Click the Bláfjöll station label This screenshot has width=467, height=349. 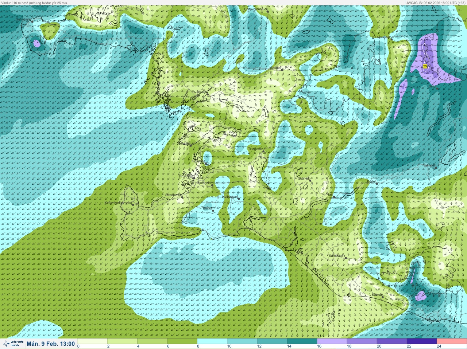(208, 208)
